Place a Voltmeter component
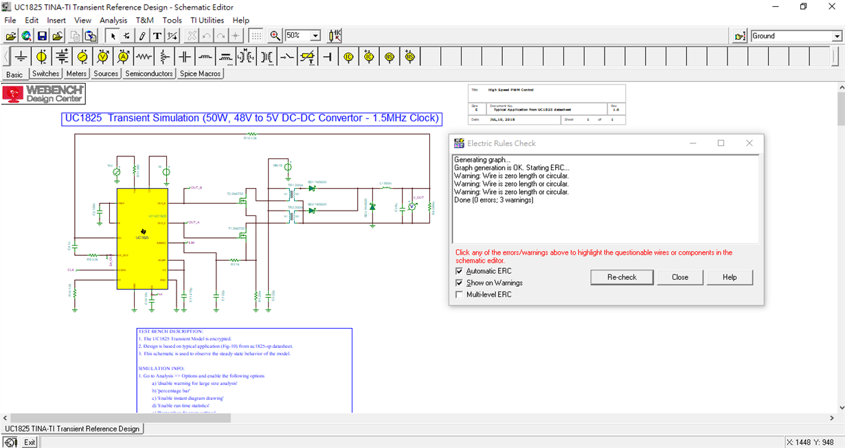Screen dimensions: 845x448 pos(103,56)
